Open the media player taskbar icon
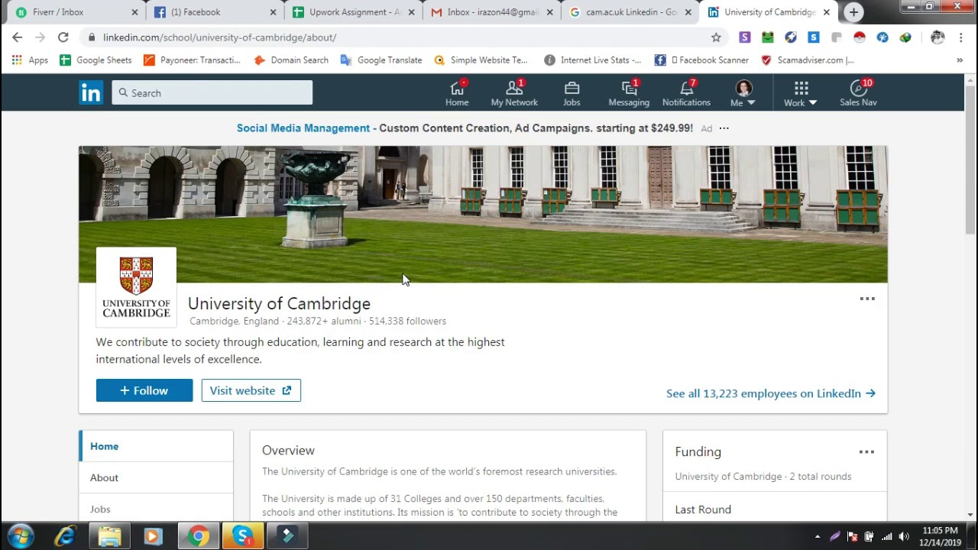Viewport: 978px width, 550px height. 153,536
